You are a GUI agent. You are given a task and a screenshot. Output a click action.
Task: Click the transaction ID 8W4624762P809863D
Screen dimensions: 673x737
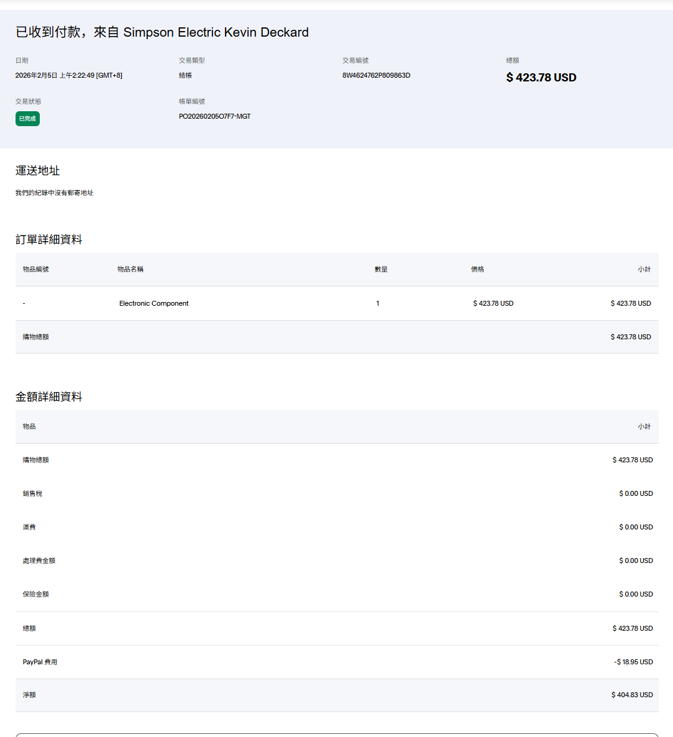click(376, 75)
